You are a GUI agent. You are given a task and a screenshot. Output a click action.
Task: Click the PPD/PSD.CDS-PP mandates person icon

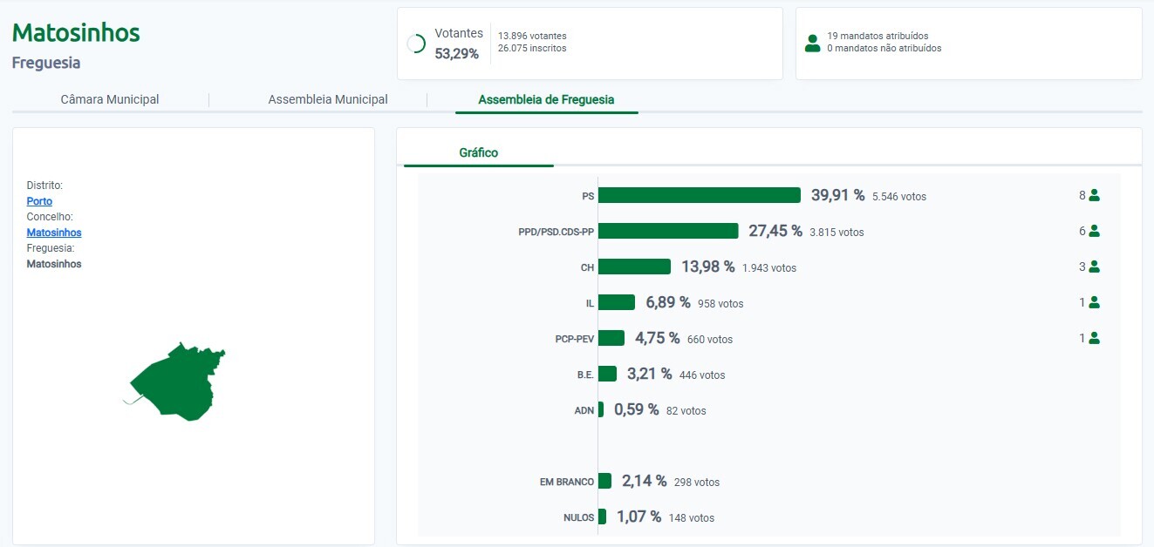tap(1094, 232)
